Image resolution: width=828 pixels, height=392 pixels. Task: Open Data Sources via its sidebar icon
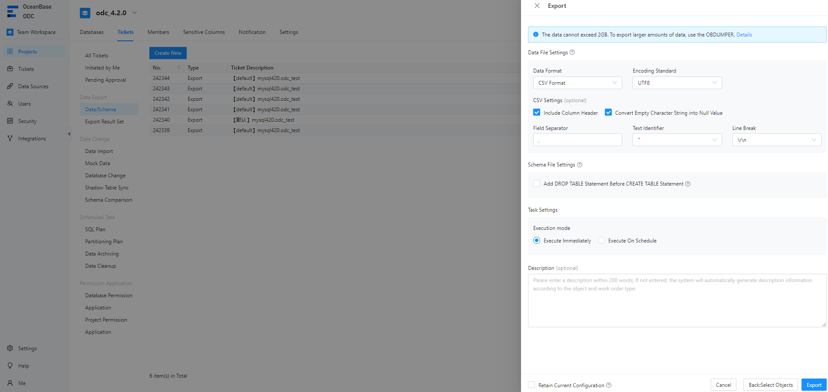10,86
